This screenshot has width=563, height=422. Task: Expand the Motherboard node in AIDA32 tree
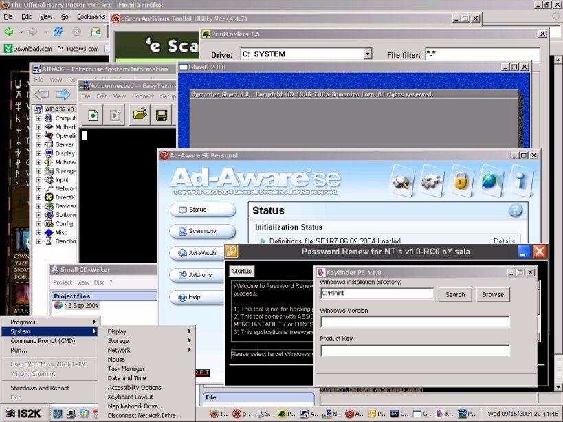(x=38, y=127)
